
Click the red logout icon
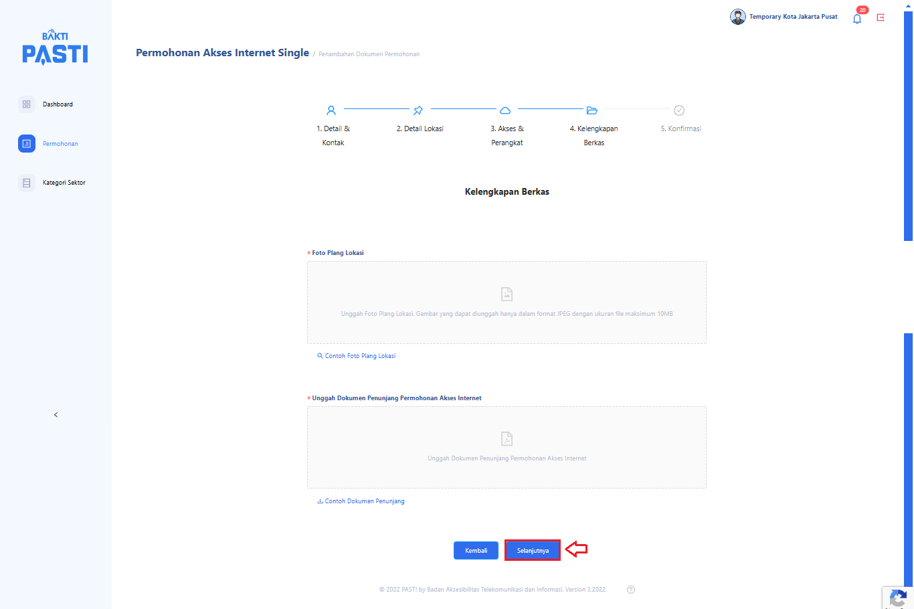881,17
